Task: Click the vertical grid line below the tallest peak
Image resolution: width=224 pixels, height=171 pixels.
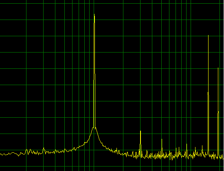Action: [x=94, y=164]
